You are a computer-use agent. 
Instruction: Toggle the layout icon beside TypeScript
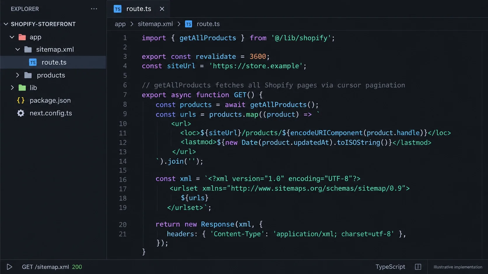click(x=418, y=267)
